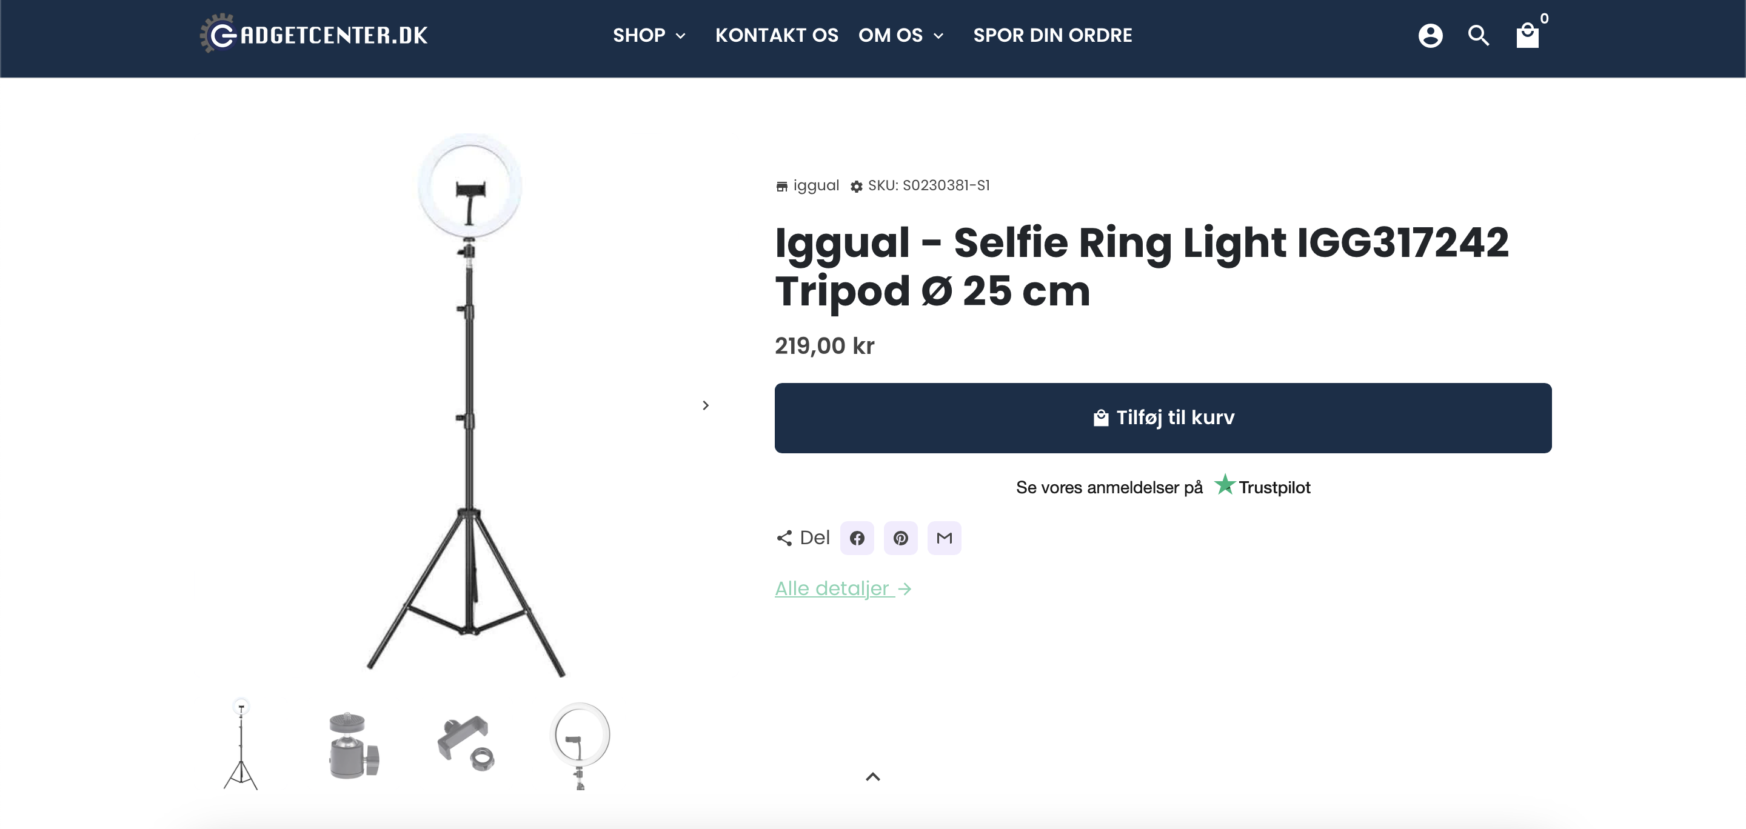Click the Gadgetcenter.dk logo
1746x829 pixels.
tap(314, 34)
